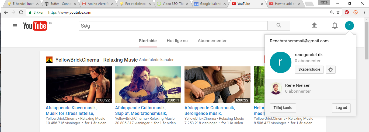Click the orange extension icon next to Pinterest
The image size is (369, 132).
[356, 12]
